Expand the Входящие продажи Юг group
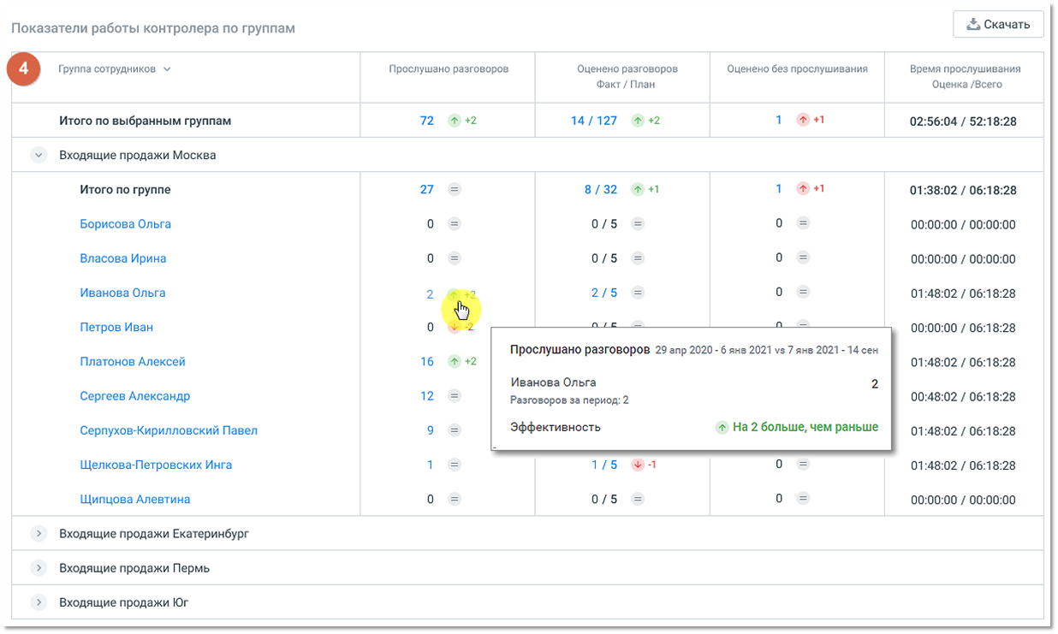 pos(39,602)
